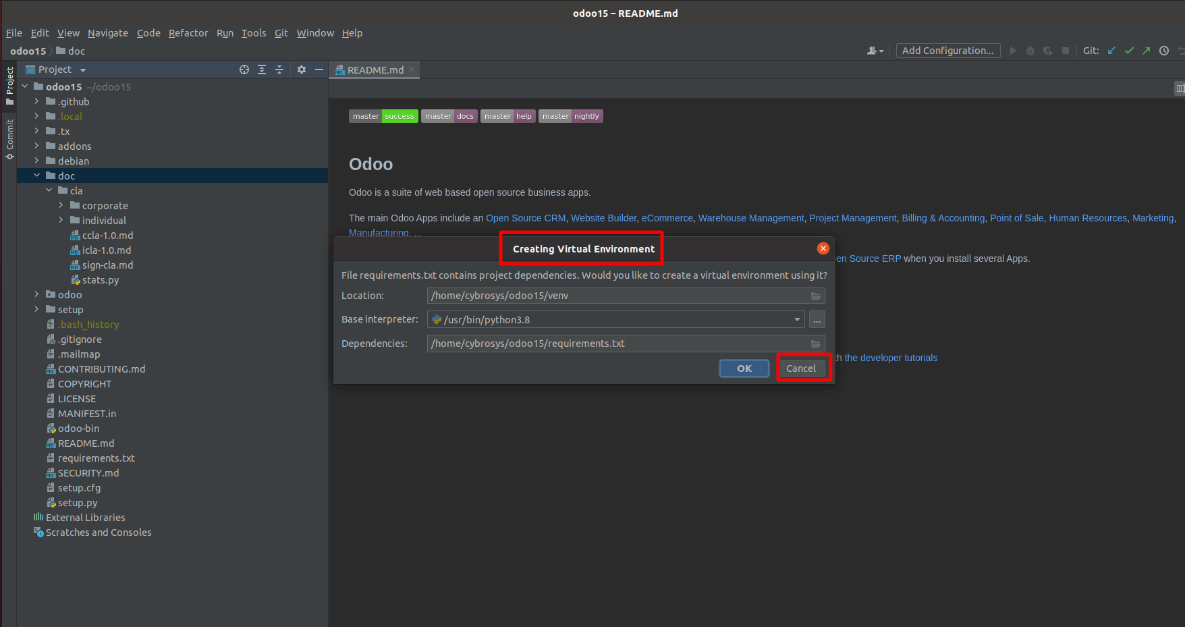The image size is (1185, 627).
Task: Click the Git Update Project arrow icon
Action: coord(1111,51)
